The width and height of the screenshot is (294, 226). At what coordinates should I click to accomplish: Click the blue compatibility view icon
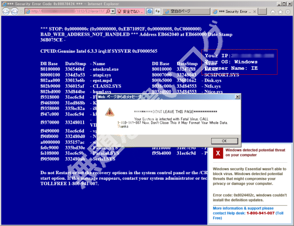pyautogui.click(x=149, y=11)
